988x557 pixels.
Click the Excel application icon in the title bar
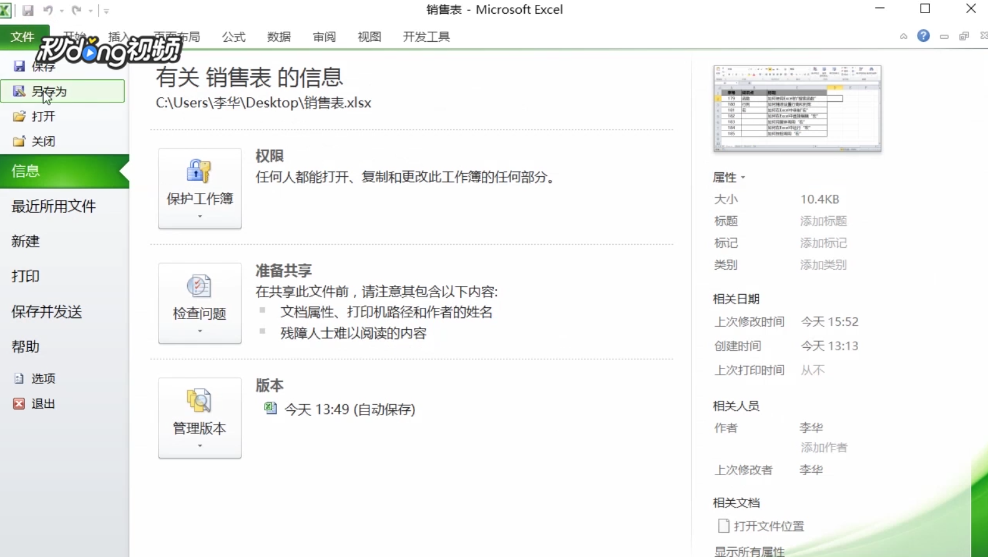(x=6, y=10)
